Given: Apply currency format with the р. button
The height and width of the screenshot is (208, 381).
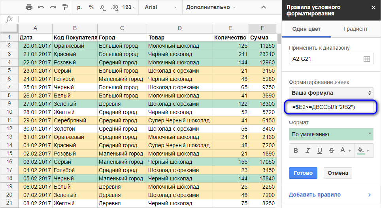Looking at the screenshot, I should coord(79,7).
